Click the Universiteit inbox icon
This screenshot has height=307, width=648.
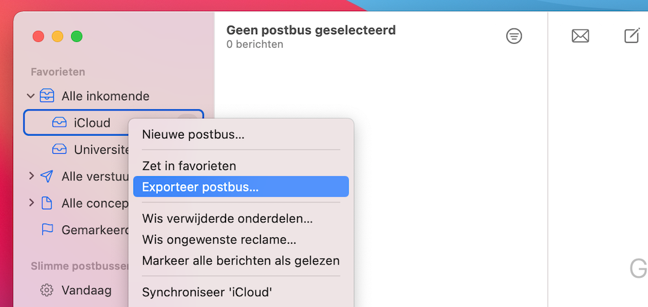pos(60,149)
